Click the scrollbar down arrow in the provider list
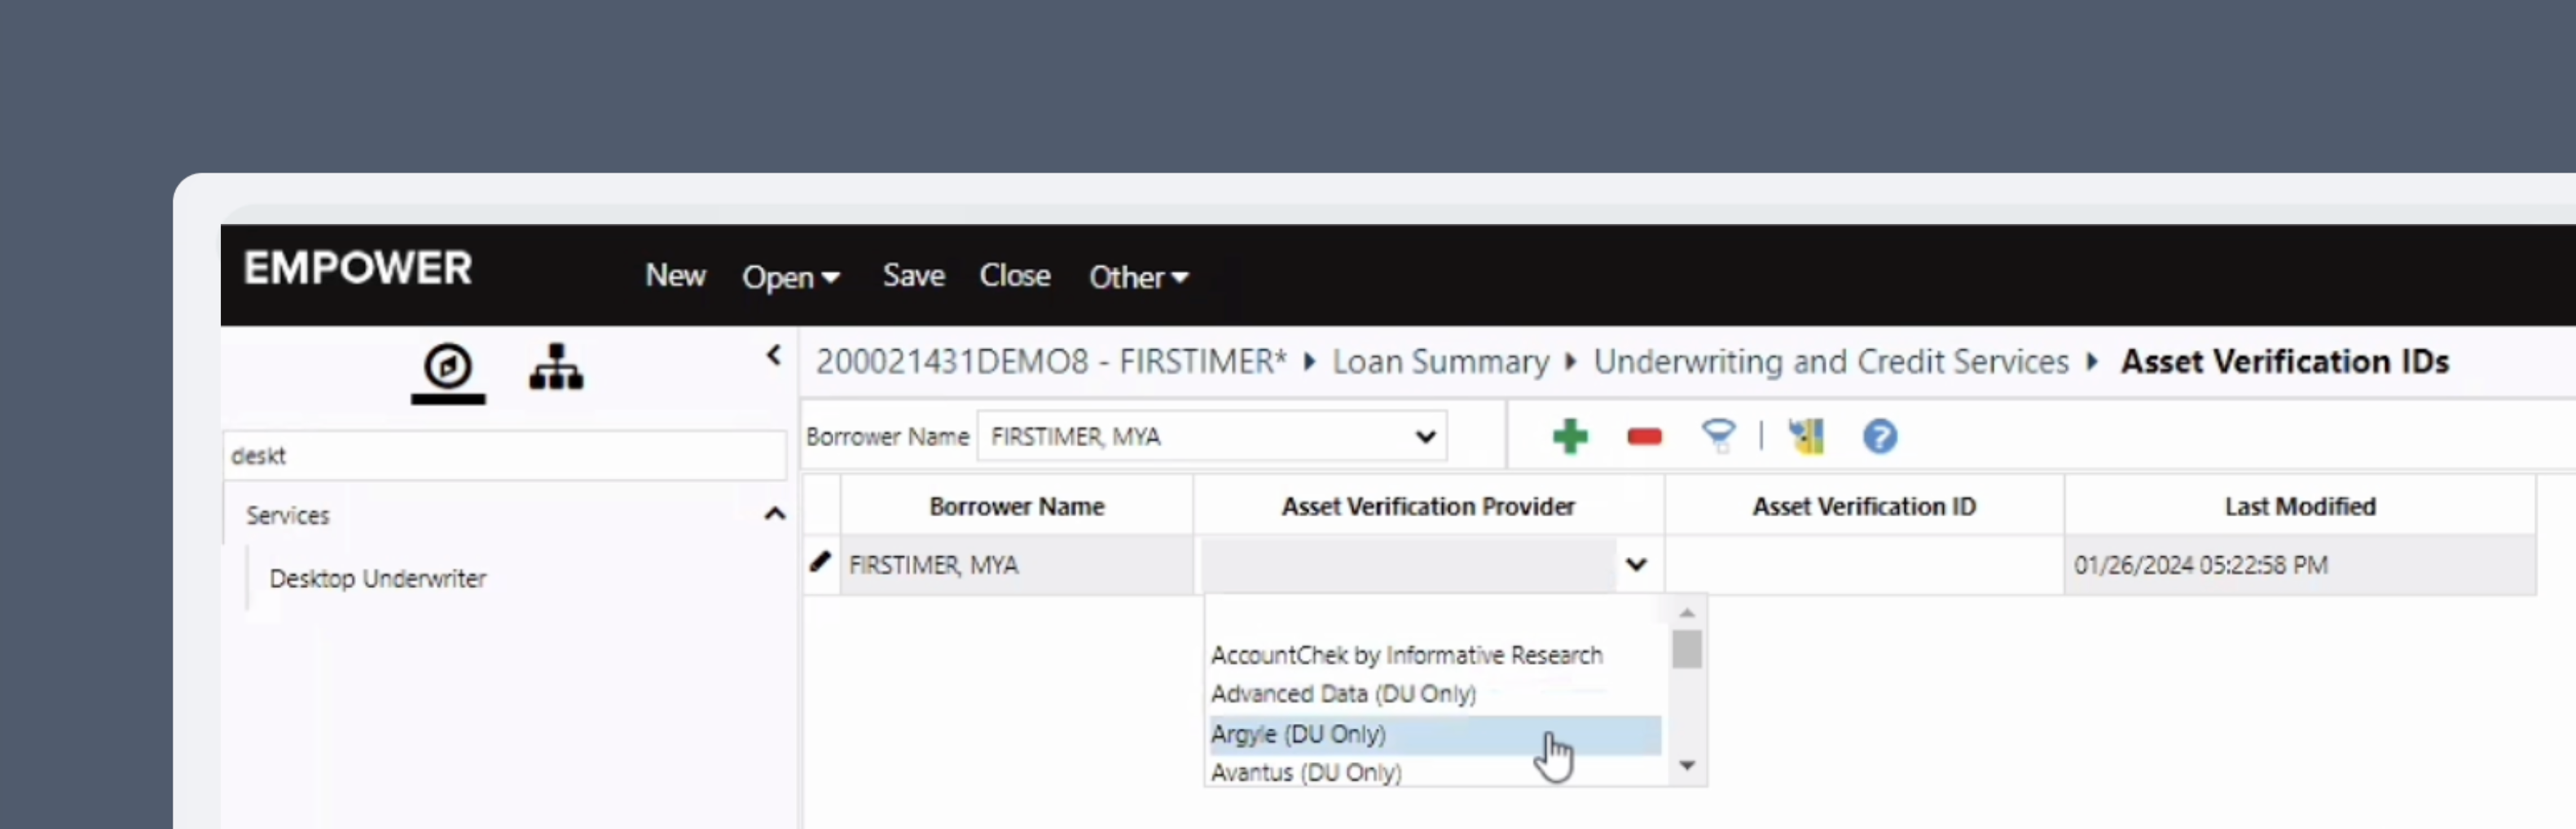This screenshot has height=829, width=2576. (x=1688, y=766)
